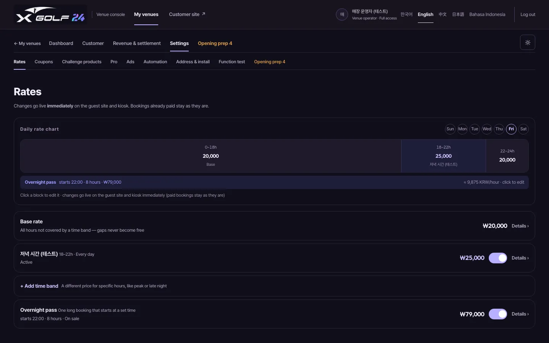This screenshot has width=549, height=343.
Task: Switch to the Ads sub-tab
Action: pos(130,62)
